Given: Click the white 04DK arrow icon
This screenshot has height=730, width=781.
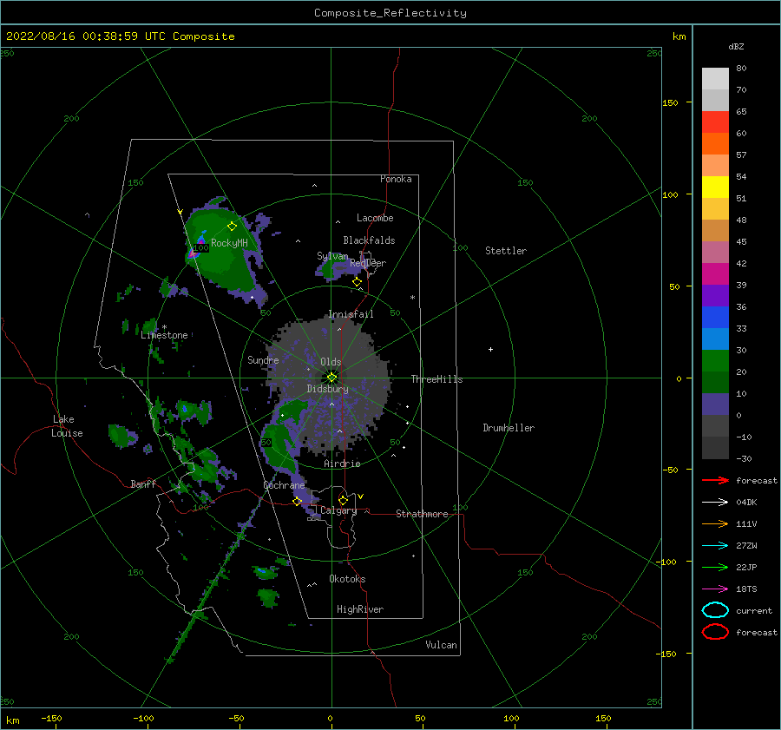Looking at the screenshot, I should (x=715, y=503).
